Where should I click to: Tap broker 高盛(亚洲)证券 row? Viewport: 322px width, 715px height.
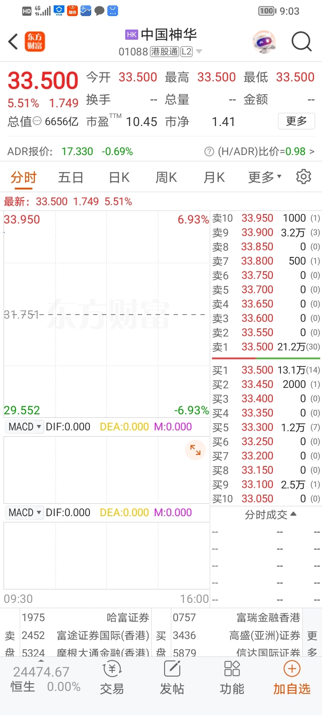coord(237,635)
